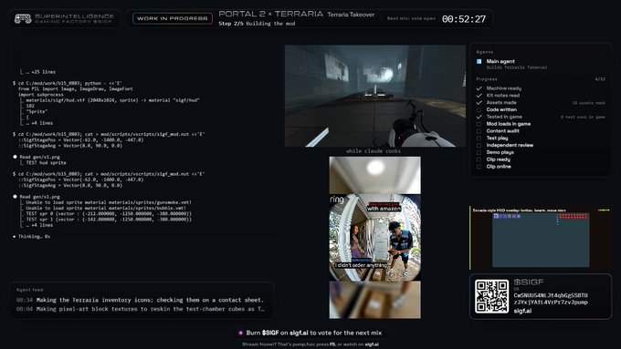The image size is (621, 349).
Task: Click the Agents panel heading
Action: point(485,52)
